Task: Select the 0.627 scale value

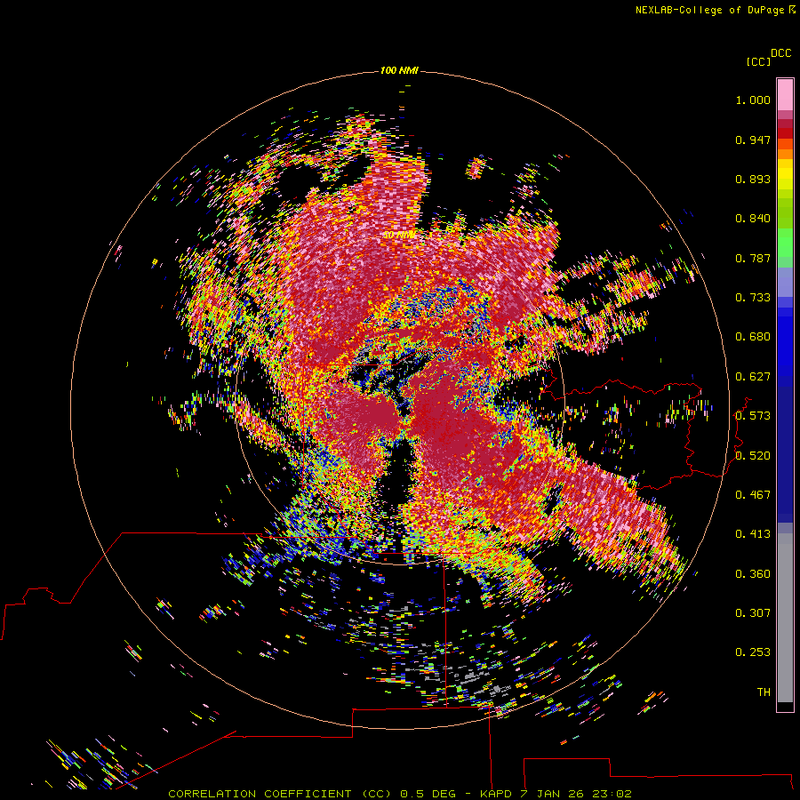Action: (753, 377)
